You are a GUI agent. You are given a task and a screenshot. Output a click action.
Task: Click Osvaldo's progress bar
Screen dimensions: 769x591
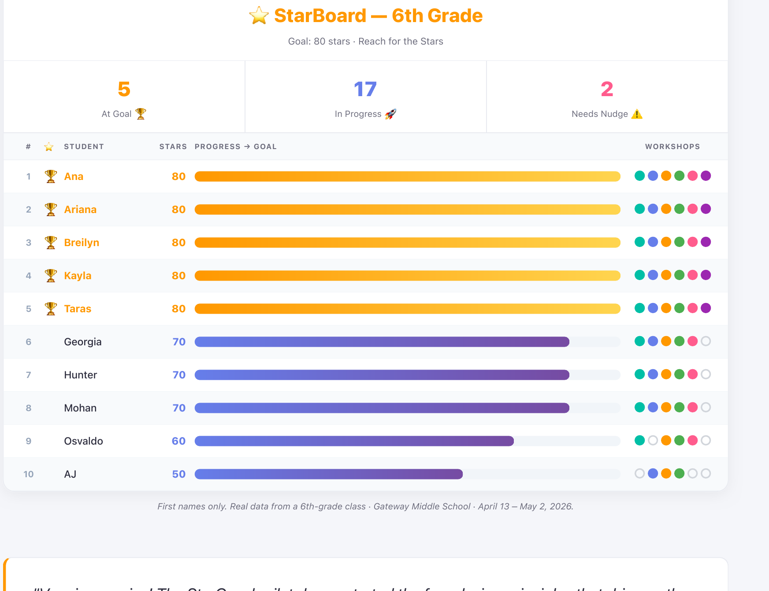(408, 441)
